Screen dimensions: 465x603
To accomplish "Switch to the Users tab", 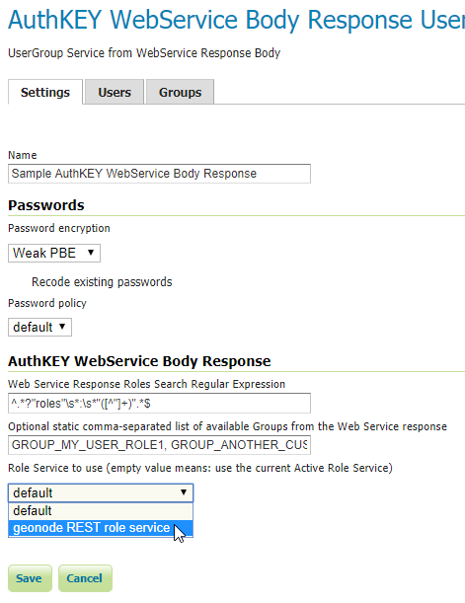I will tap(115, 93).
